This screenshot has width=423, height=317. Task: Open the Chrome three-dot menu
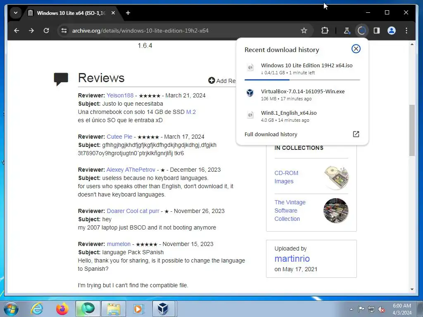click(406, 31)
